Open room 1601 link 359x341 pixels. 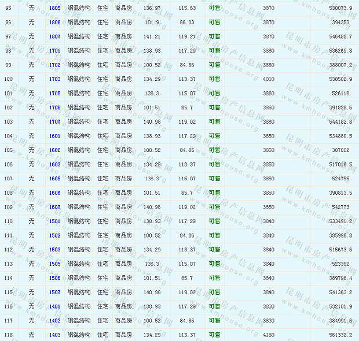tap(54, 136)
